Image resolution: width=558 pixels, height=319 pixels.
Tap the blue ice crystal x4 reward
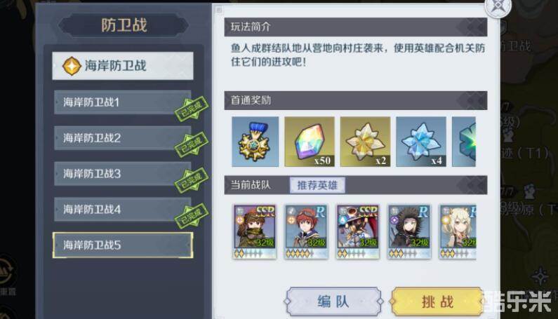pyautogui.click(x=421, y=142)
